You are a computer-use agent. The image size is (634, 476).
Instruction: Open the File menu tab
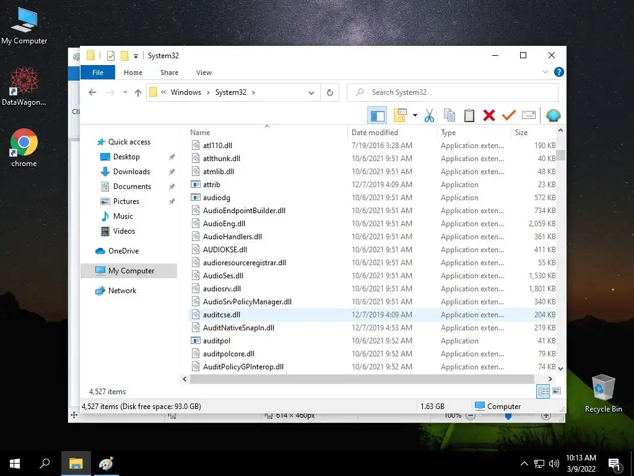tap(98, 73)
